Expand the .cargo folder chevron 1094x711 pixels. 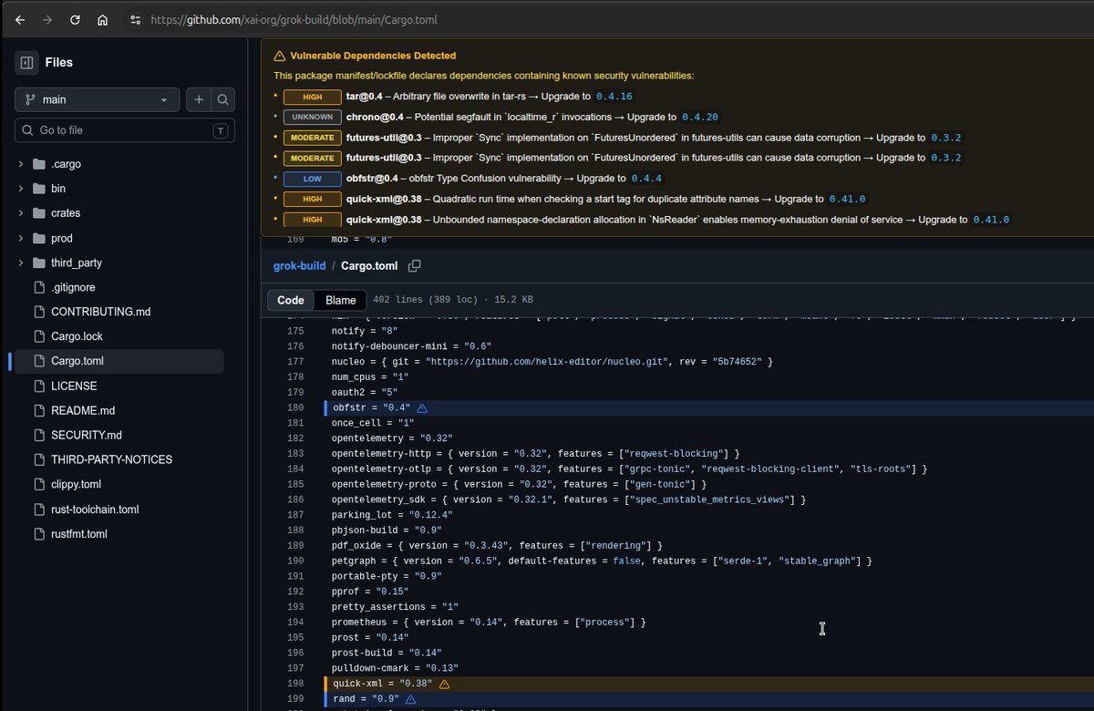pyautogui.click(x=20, y=164)
